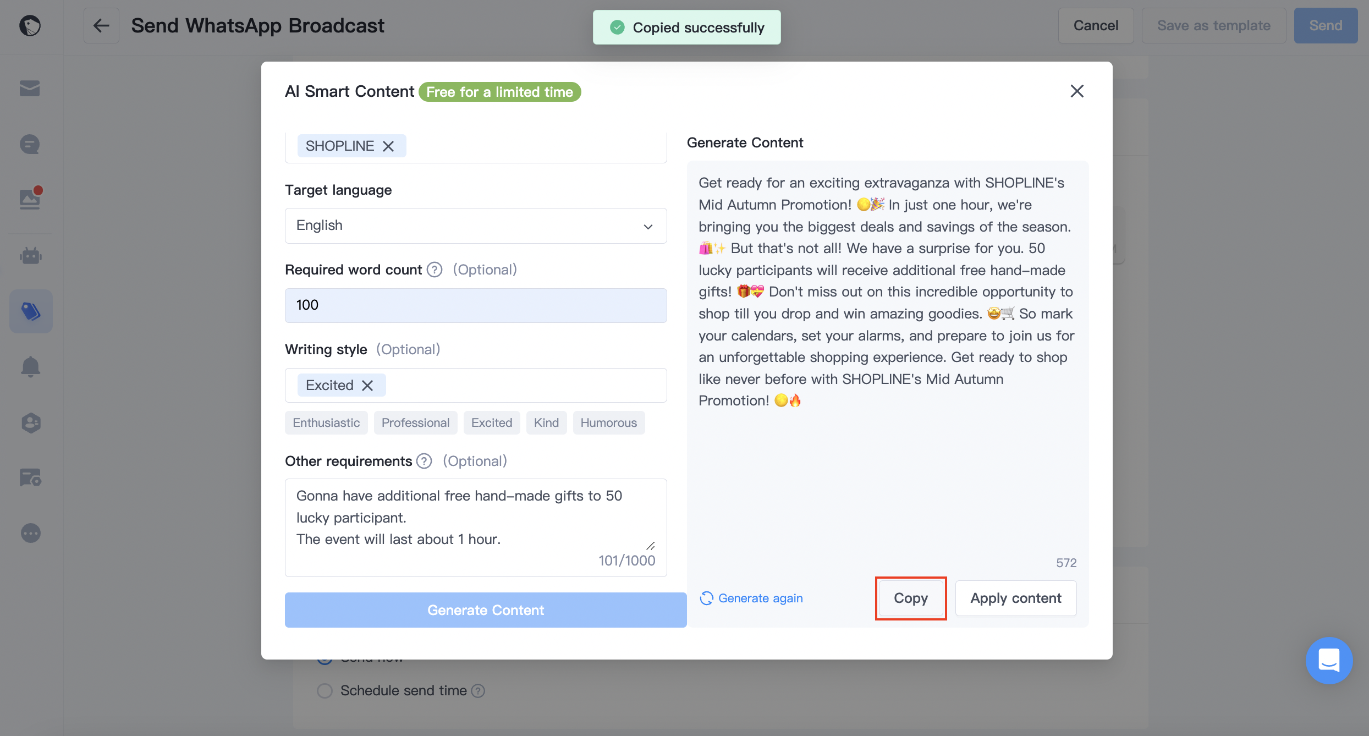The width and height of the screenshot is (1369, 736).
Task: Click the Required word count input field
Action: pos(476,305)
